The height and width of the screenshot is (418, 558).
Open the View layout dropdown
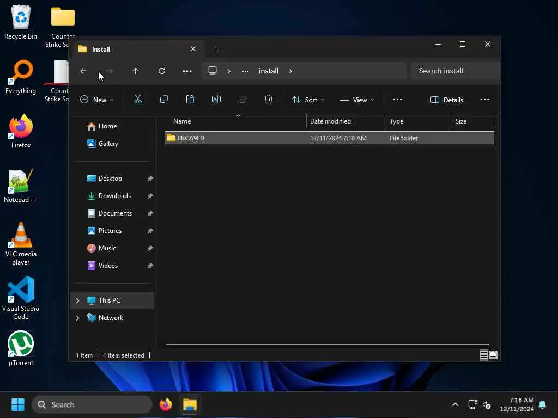point(357,100)
